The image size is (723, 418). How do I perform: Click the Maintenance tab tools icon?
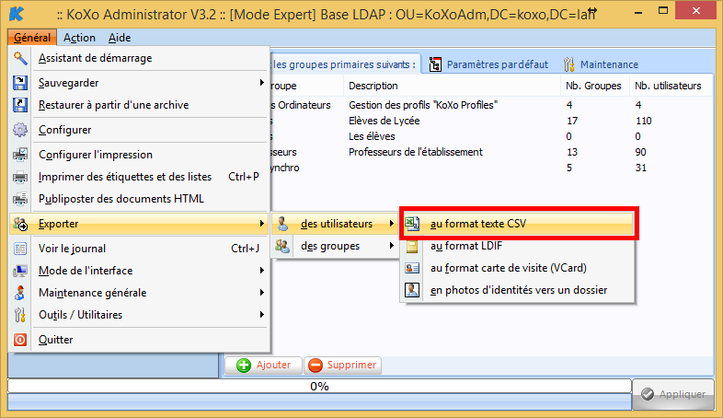(x=569, y=64)
